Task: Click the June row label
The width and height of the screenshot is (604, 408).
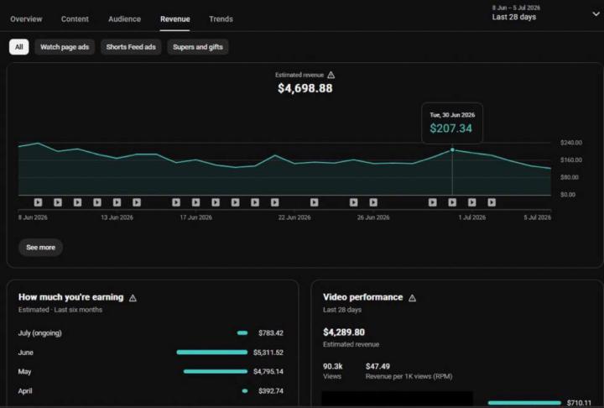Action: click(25, 353)
